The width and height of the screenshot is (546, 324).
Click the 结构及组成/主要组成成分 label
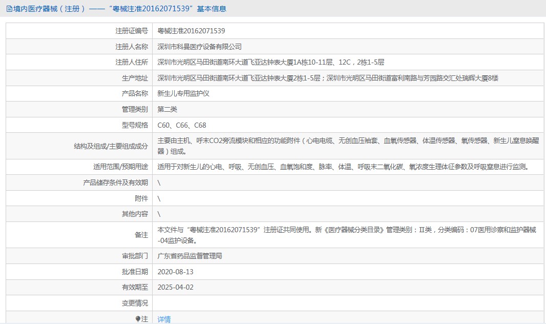(111, 146)
